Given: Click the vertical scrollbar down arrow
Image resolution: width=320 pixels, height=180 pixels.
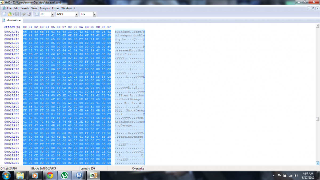Looking at the screenshot, I should click(317, 163).
